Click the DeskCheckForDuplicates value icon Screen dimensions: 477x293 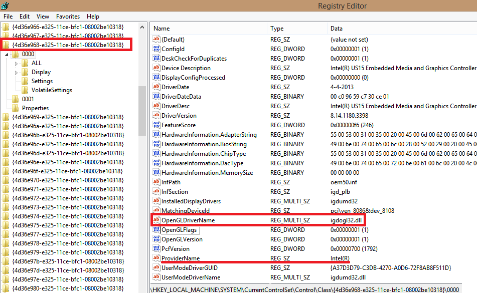click(x=156, y=58)
